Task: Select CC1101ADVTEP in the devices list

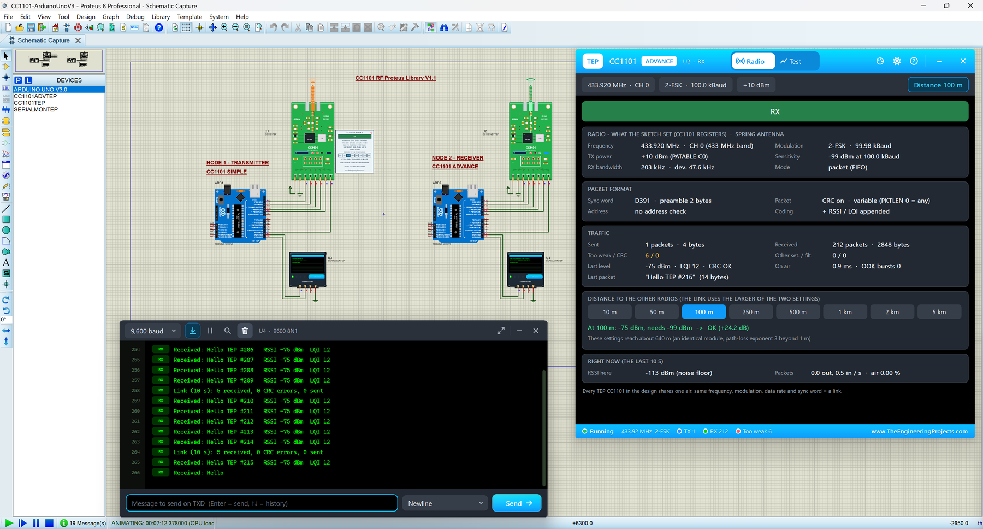Action: click(x=35, y=96)
